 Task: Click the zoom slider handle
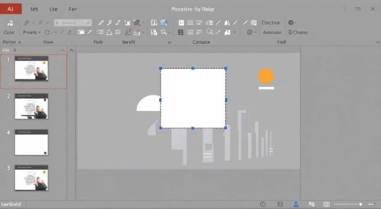pos(360,204)
